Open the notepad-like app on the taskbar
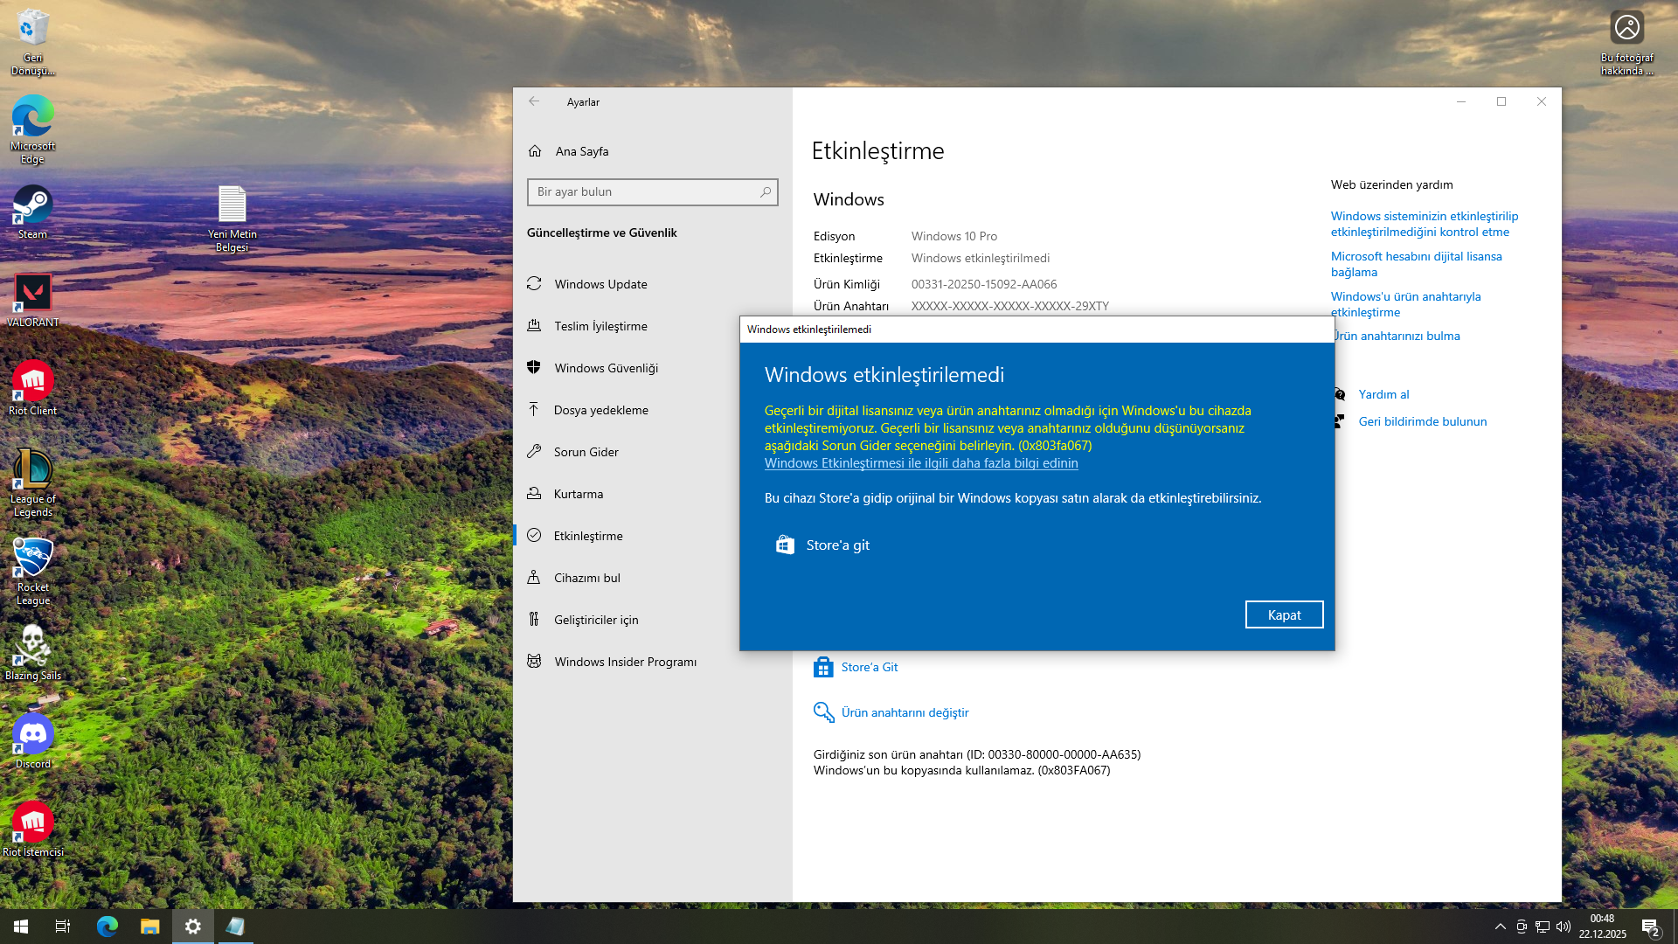The image size is (1678, 944). coord(235,927)
